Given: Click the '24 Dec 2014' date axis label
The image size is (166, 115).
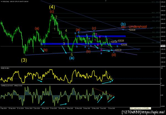Looking at the screenshot, I should (x=45, y=108).
